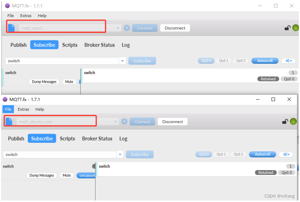Toggle Autoscroll in bottom window
Image resolution: width=300 pixels, height=202 pixels.
pos(262,154)
